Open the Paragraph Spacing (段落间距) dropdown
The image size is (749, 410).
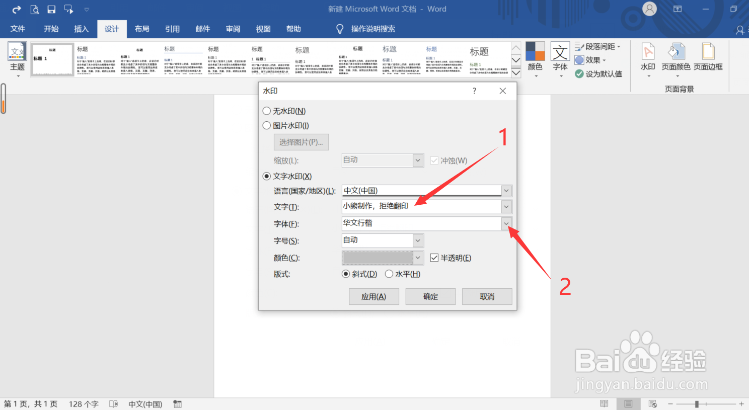coord(598,47)
